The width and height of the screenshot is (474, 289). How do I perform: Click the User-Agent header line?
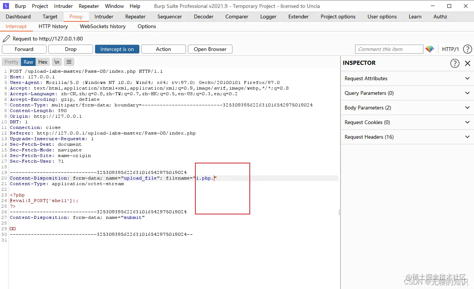coord(145,82)
